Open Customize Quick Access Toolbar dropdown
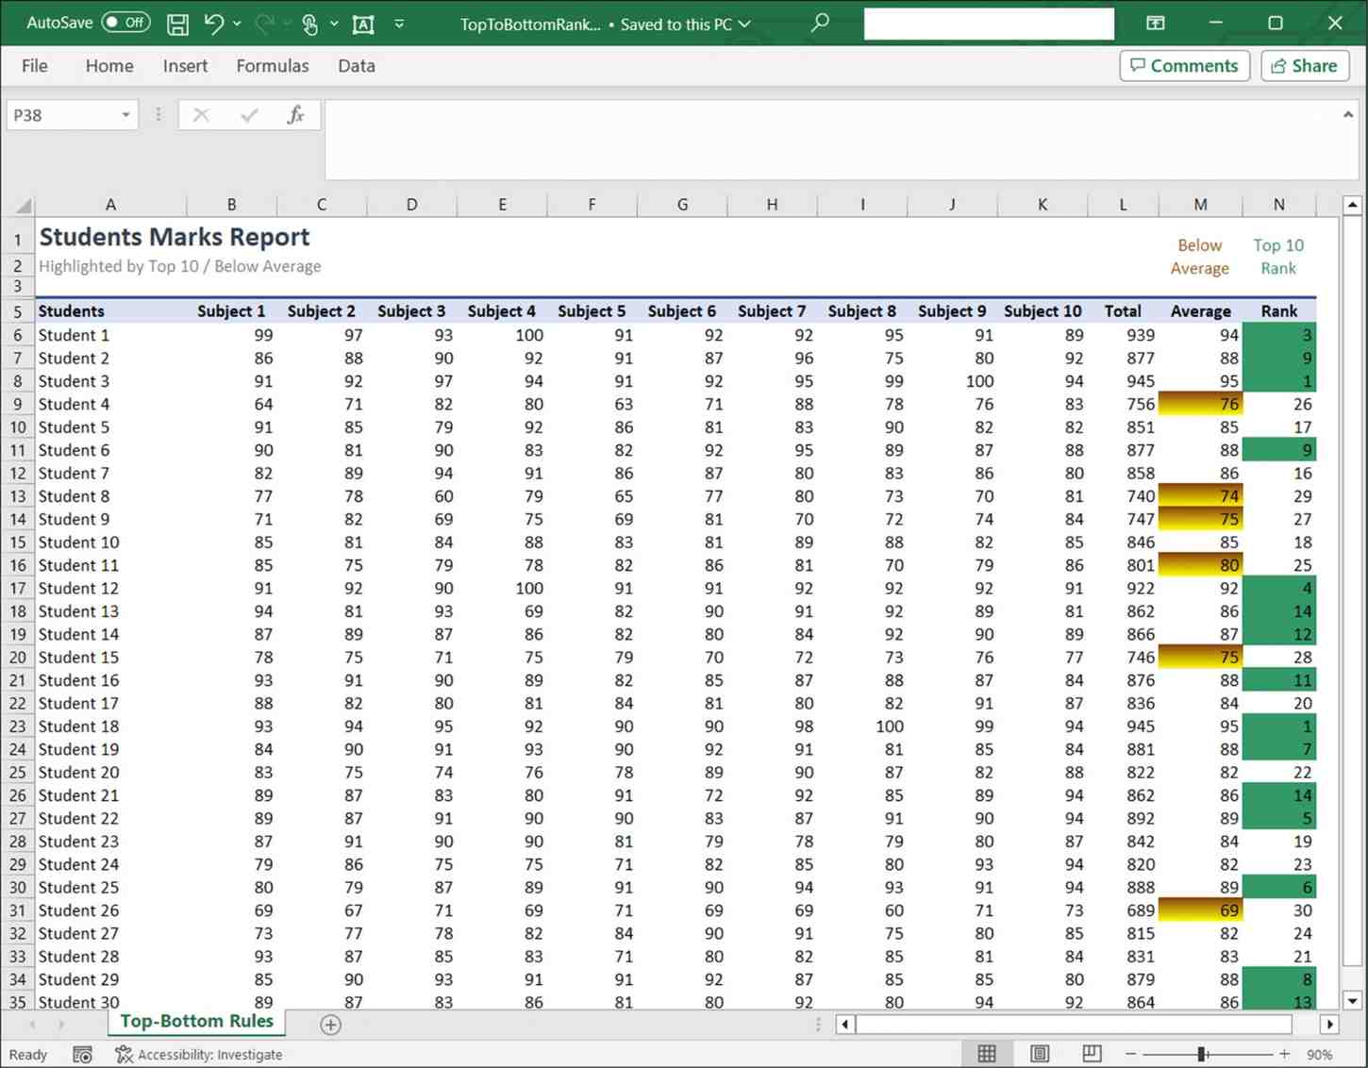Viewport: 1368px width, 1068px height. (x=399, y=24)
